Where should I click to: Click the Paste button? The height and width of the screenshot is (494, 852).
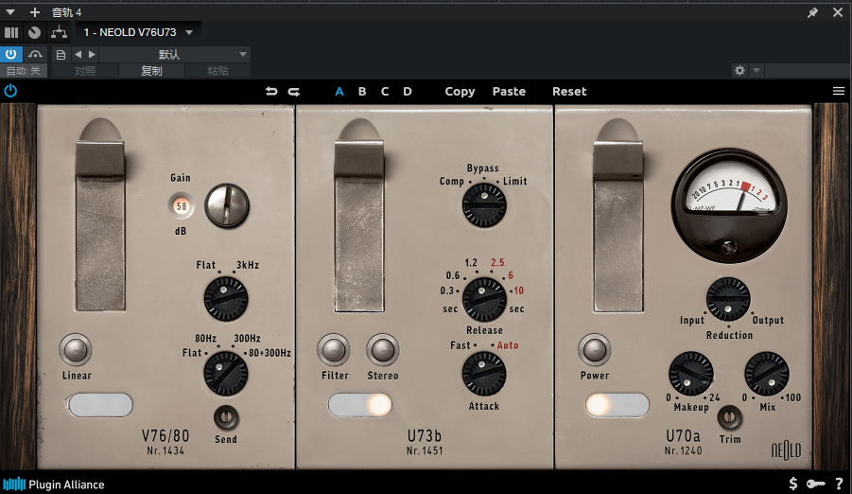tap(509, 92)
